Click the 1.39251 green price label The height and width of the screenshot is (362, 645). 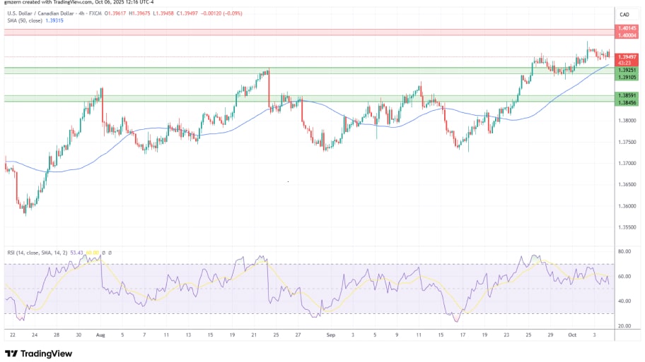(x=627, y=70)
